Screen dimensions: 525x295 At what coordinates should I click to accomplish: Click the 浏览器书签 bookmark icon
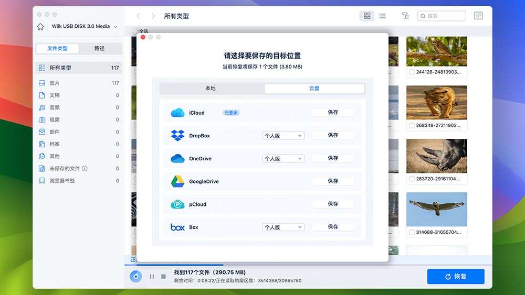tap(42, 181)
